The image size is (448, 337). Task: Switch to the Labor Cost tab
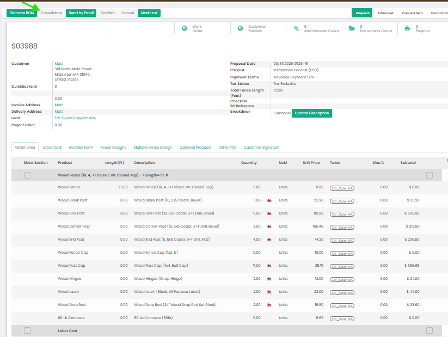click(52, 148)
